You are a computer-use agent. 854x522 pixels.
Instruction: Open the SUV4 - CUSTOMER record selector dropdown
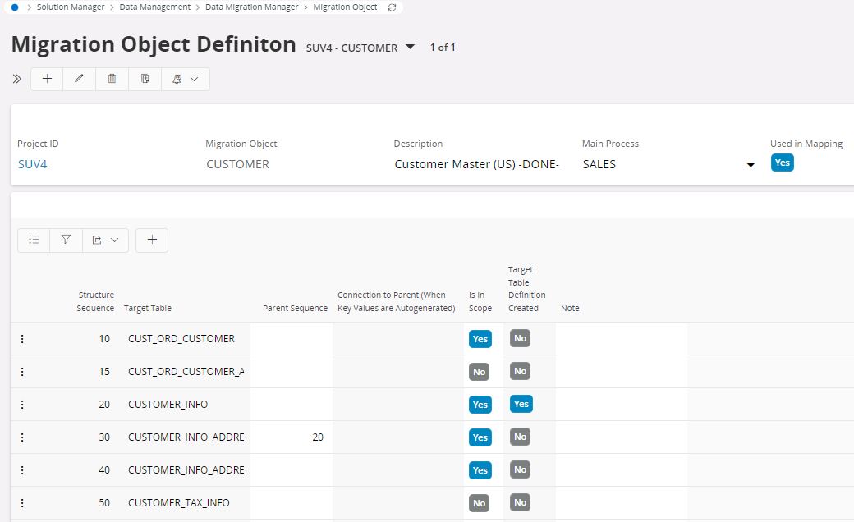pos(411,48)
